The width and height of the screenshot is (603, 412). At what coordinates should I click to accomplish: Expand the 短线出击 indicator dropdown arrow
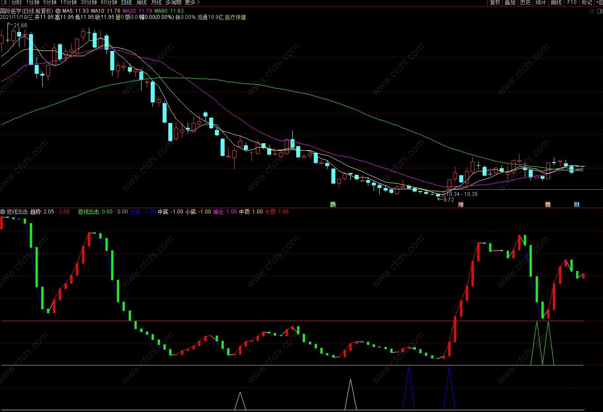click(x=3, y=212)
